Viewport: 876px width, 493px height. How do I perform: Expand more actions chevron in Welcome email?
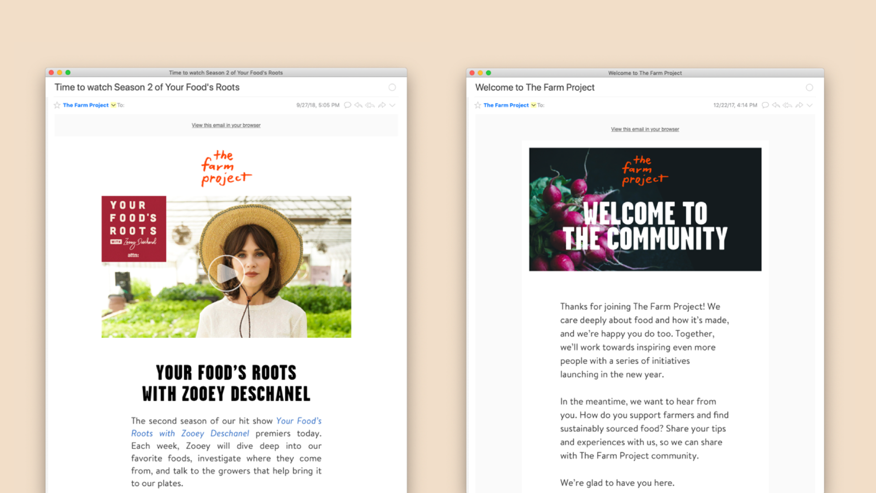(810, 105)
